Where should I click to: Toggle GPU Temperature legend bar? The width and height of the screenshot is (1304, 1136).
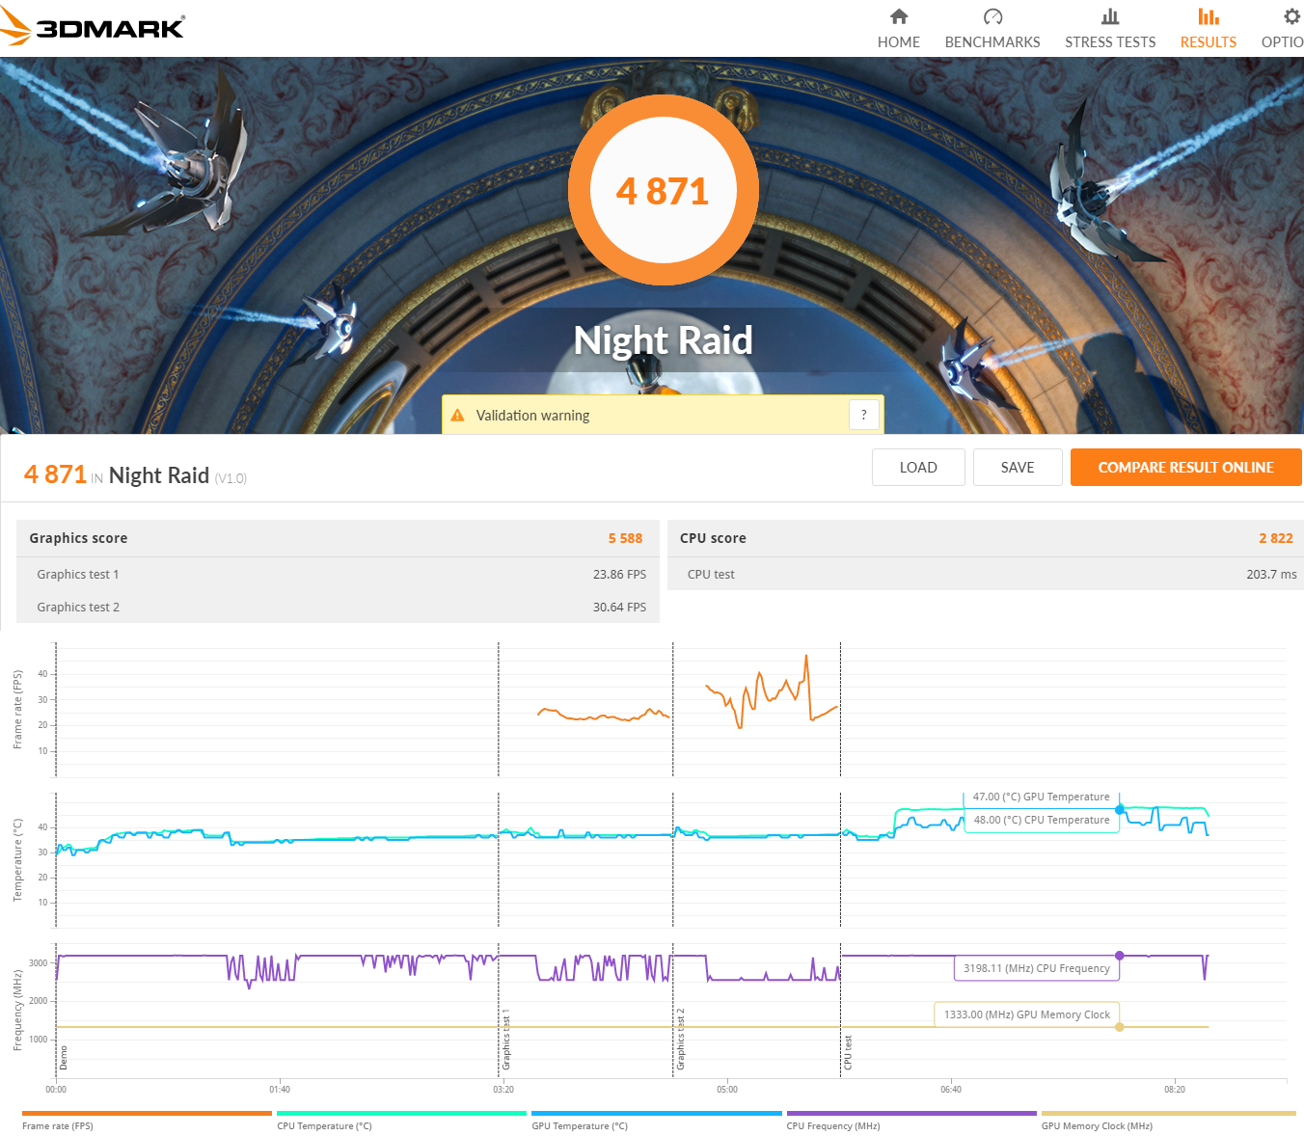click(657, 1114)
